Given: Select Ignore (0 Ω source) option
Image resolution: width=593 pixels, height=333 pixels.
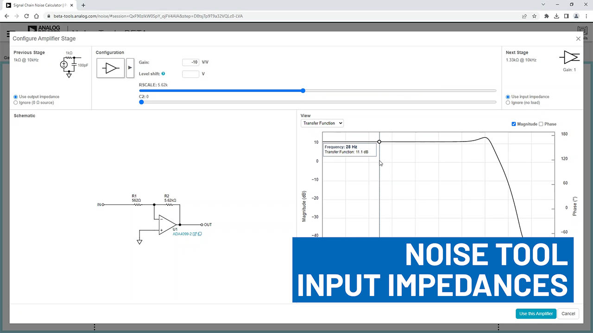Looking at the screenshot, I should (x=16, y=103).
